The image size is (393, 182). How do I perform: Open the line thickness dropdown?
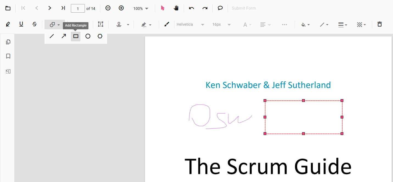342,25
